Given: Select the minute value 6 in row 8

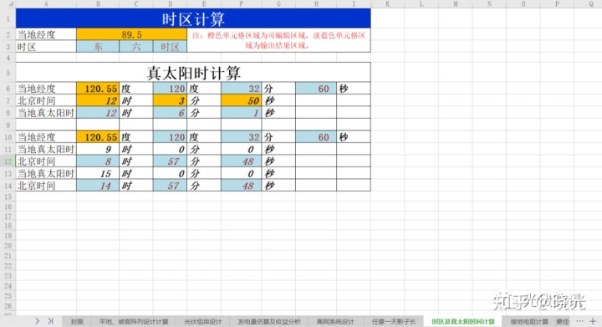Looking at the screenshot, I should pyautogui.click(x=170, y=113).
